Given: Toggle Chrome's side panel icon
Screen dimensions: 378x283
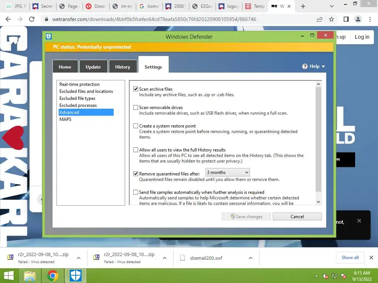Looking at the screenshot, I should point(346,19).
